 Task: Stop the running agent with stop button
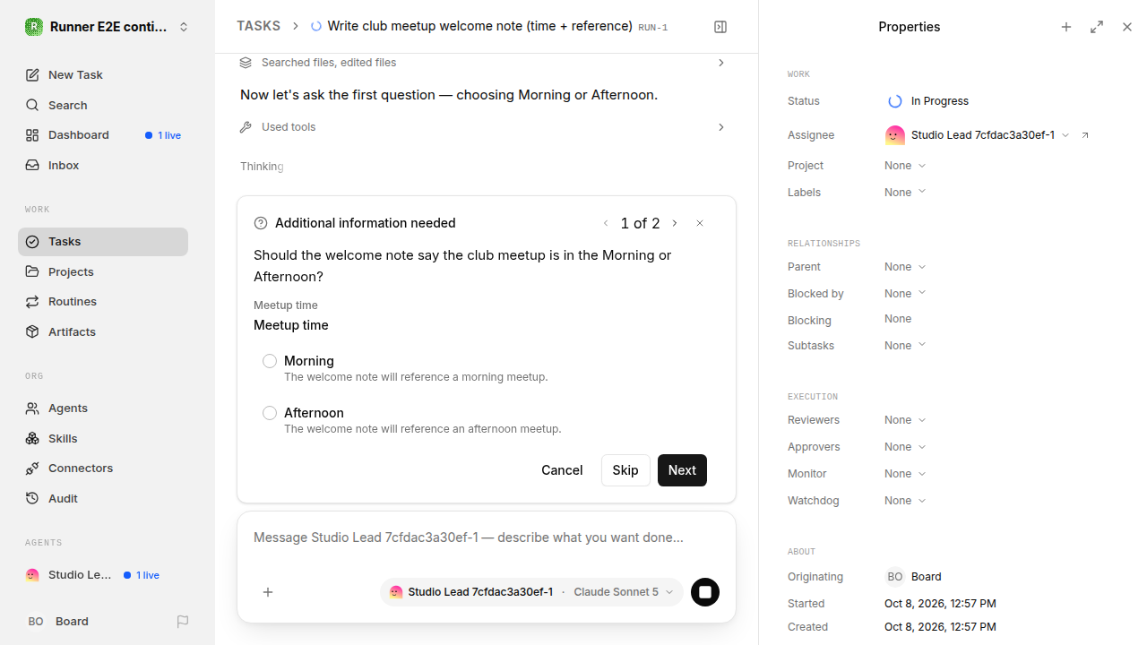tap(705, 592)
